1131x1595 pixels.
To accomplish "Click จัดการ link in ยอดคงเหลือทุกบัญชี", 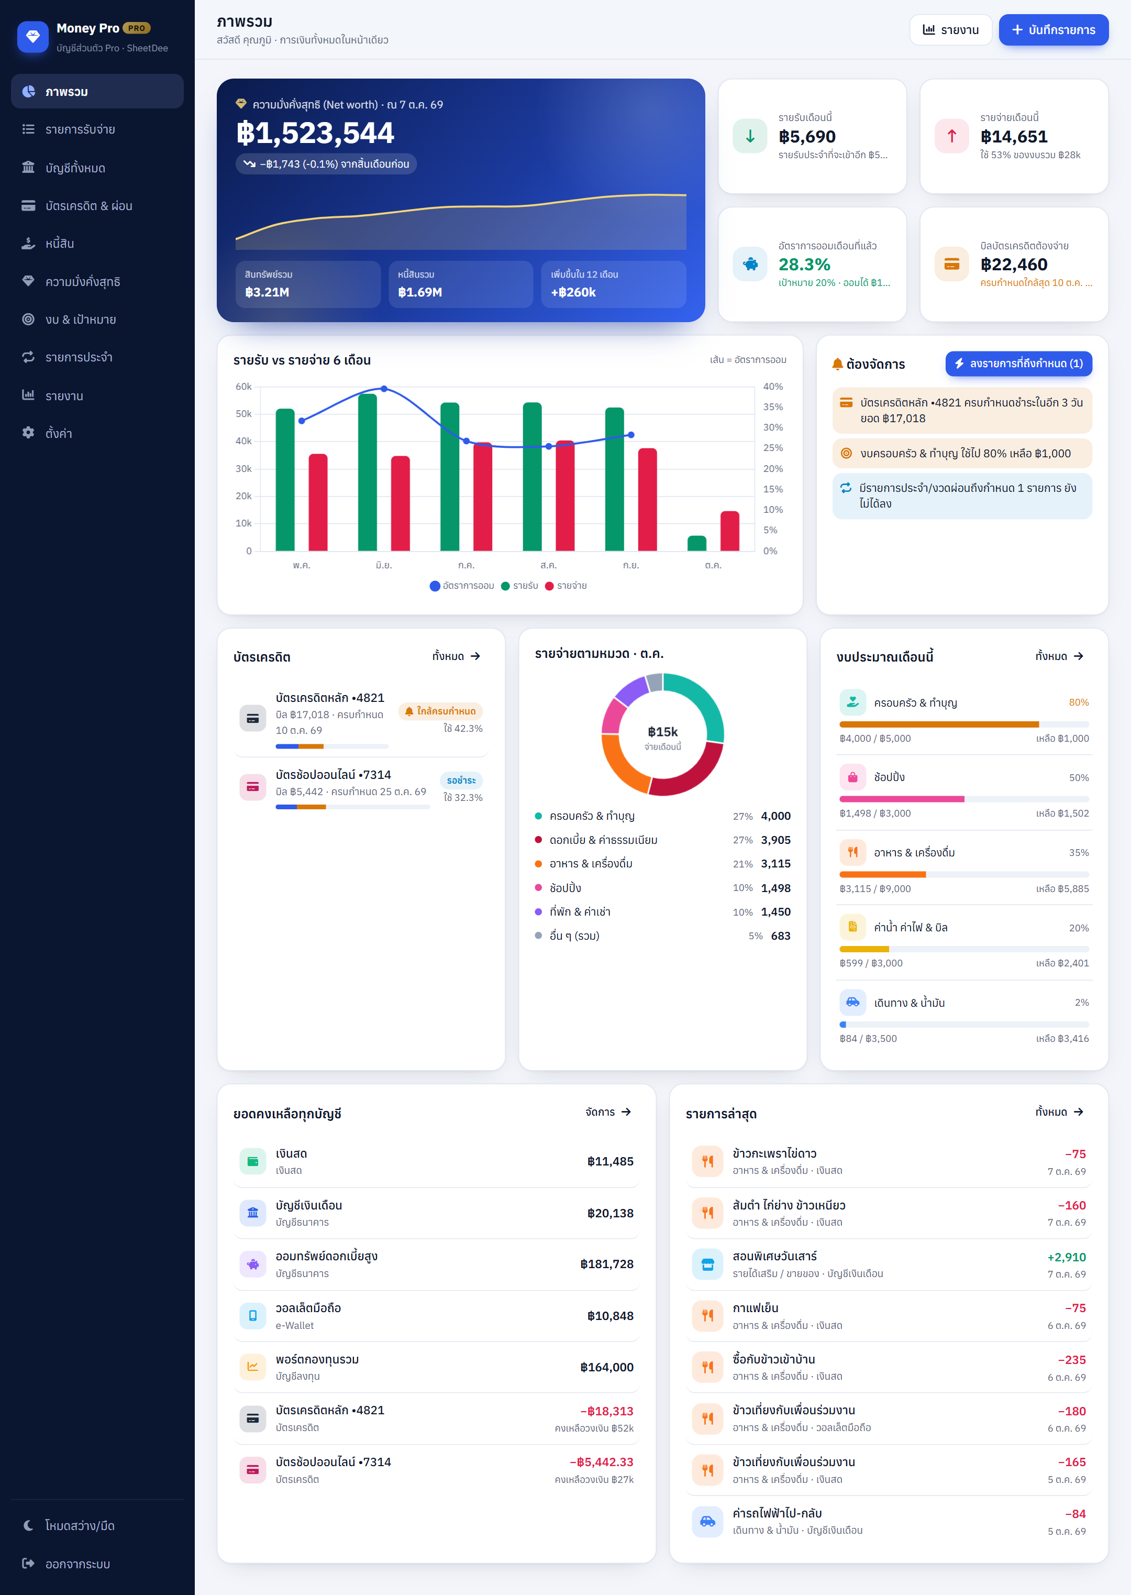I will coord(608,1112).
